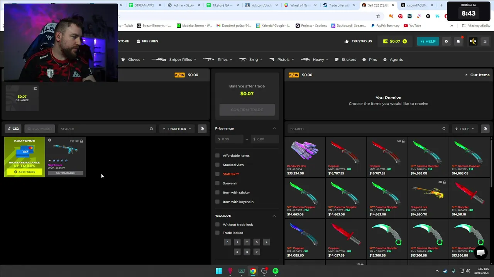Bookmark this page with star icon

coord(378,16)
